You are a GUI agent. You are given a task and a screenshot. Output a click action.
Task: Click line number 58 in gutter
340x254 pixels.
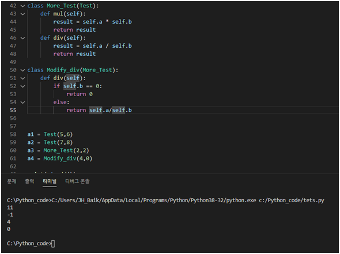[x=13, y=134]
